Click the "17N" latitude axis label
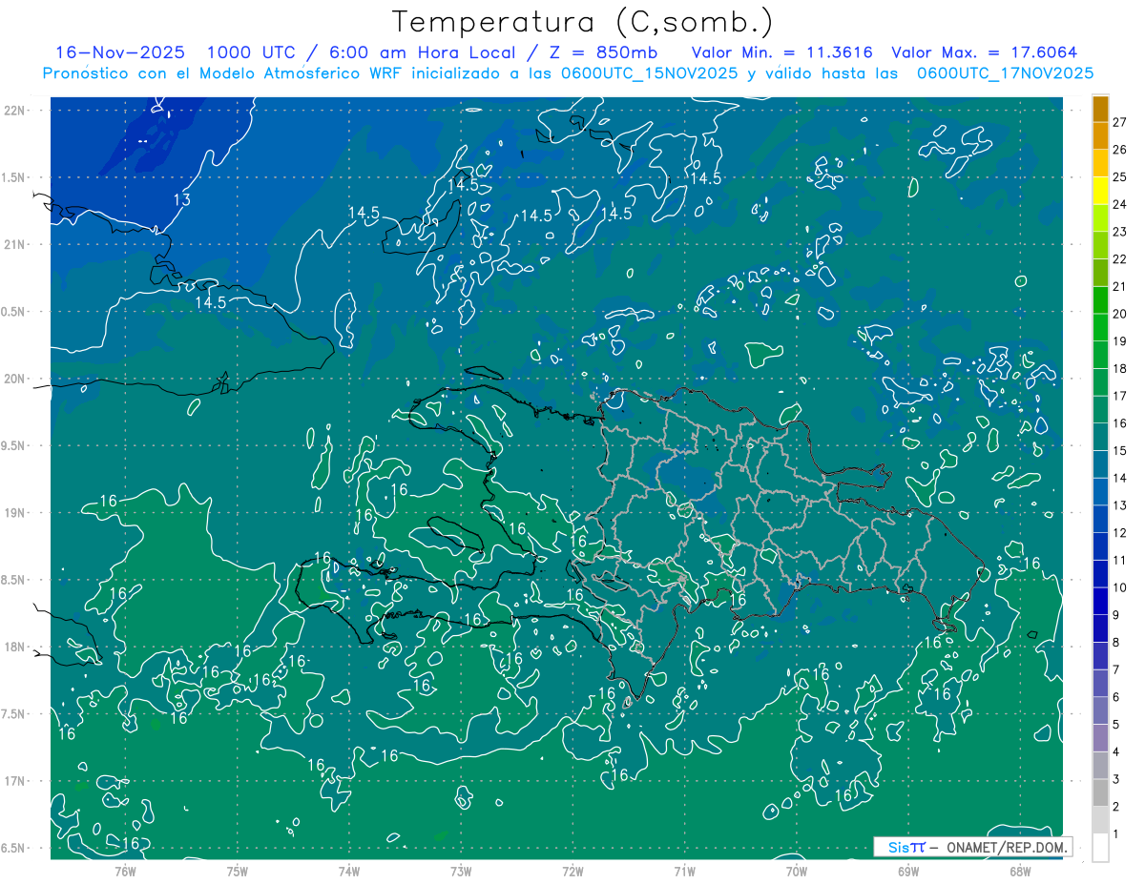This screenshot has width=1145, height=884. click(16, 781)
